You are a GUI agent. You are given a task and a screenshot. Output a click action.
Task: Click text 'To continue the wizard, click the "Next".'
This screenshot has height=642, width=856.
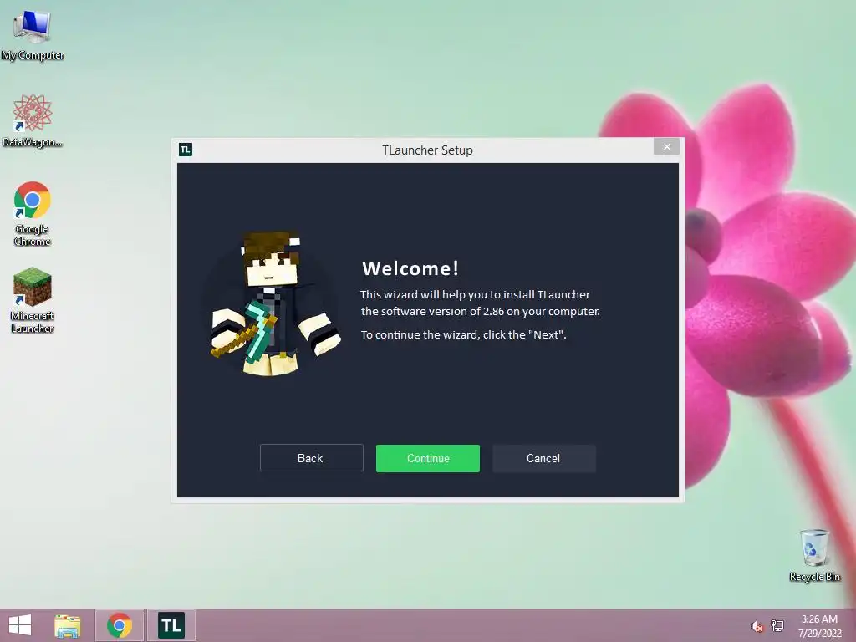coord(463,334)
